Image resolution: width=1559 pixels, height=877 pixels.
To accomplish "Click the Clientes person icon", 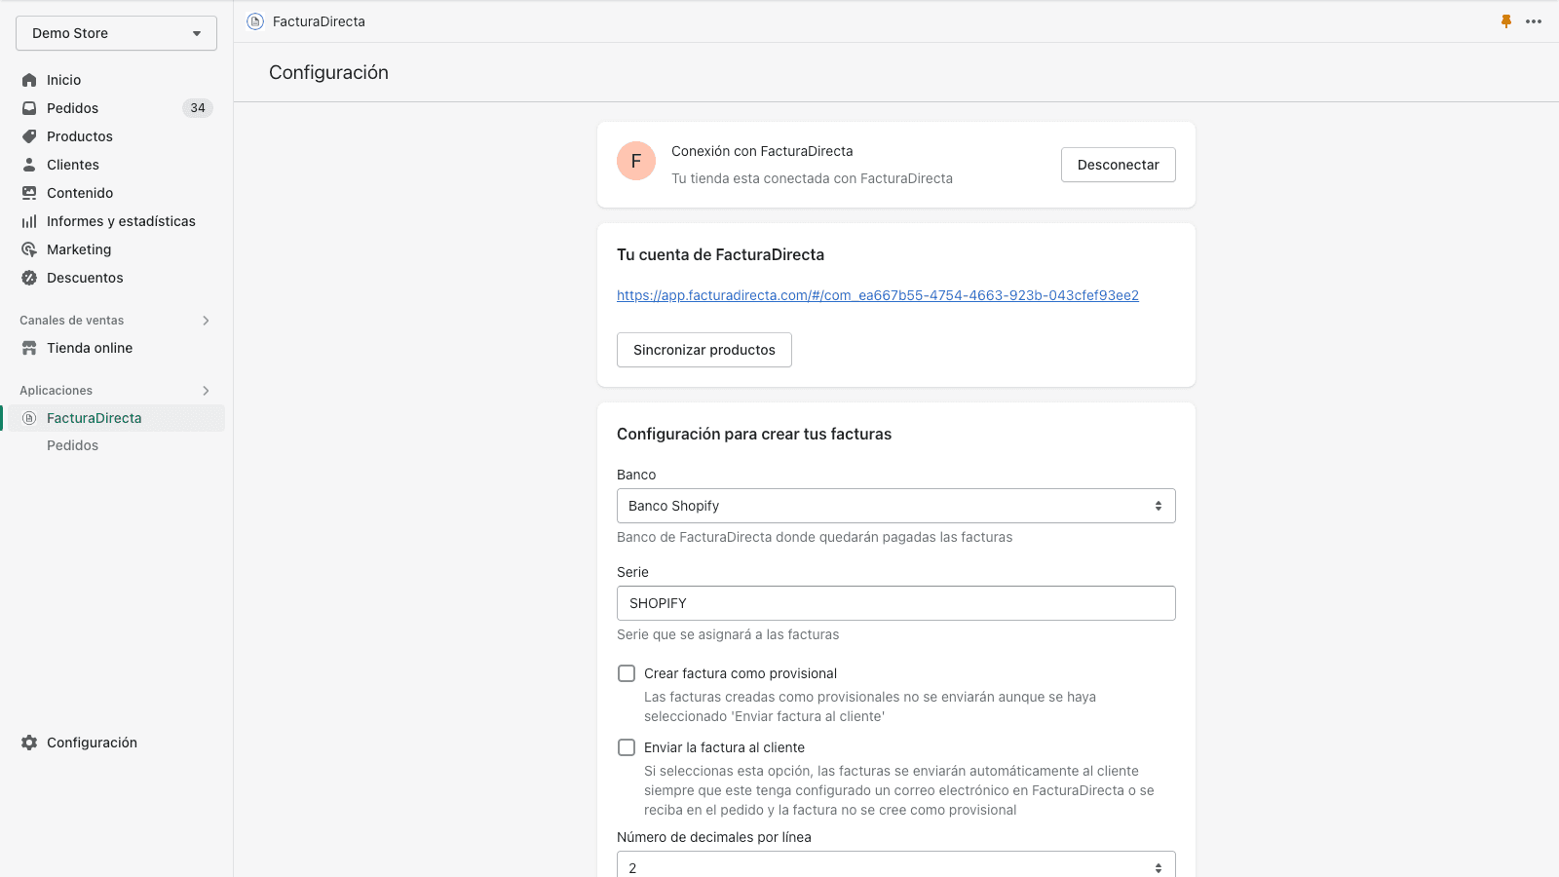I will 29,165.
